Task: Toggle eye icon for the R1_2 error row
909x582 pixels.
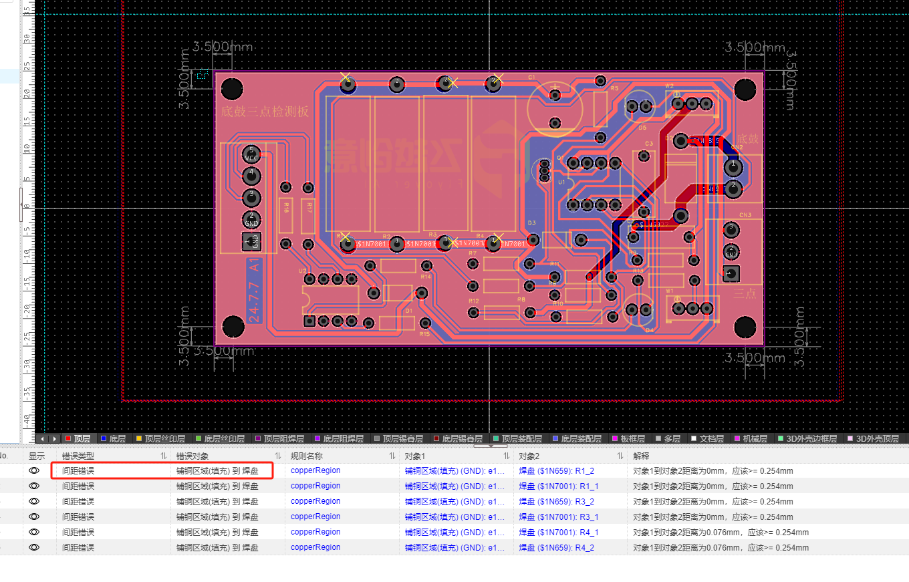Action: click(34, 471)
